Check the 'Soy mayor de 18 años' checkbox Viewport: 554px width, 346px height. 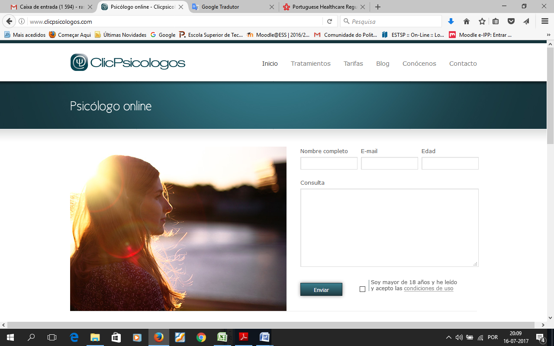(x=363, y=289)
